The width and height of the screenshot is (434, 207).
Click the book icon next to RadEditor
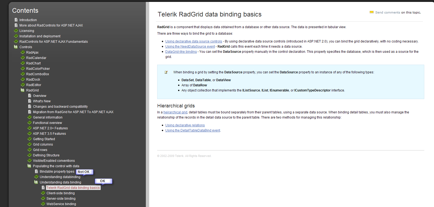pyautogui.click(x=23, y=85)
